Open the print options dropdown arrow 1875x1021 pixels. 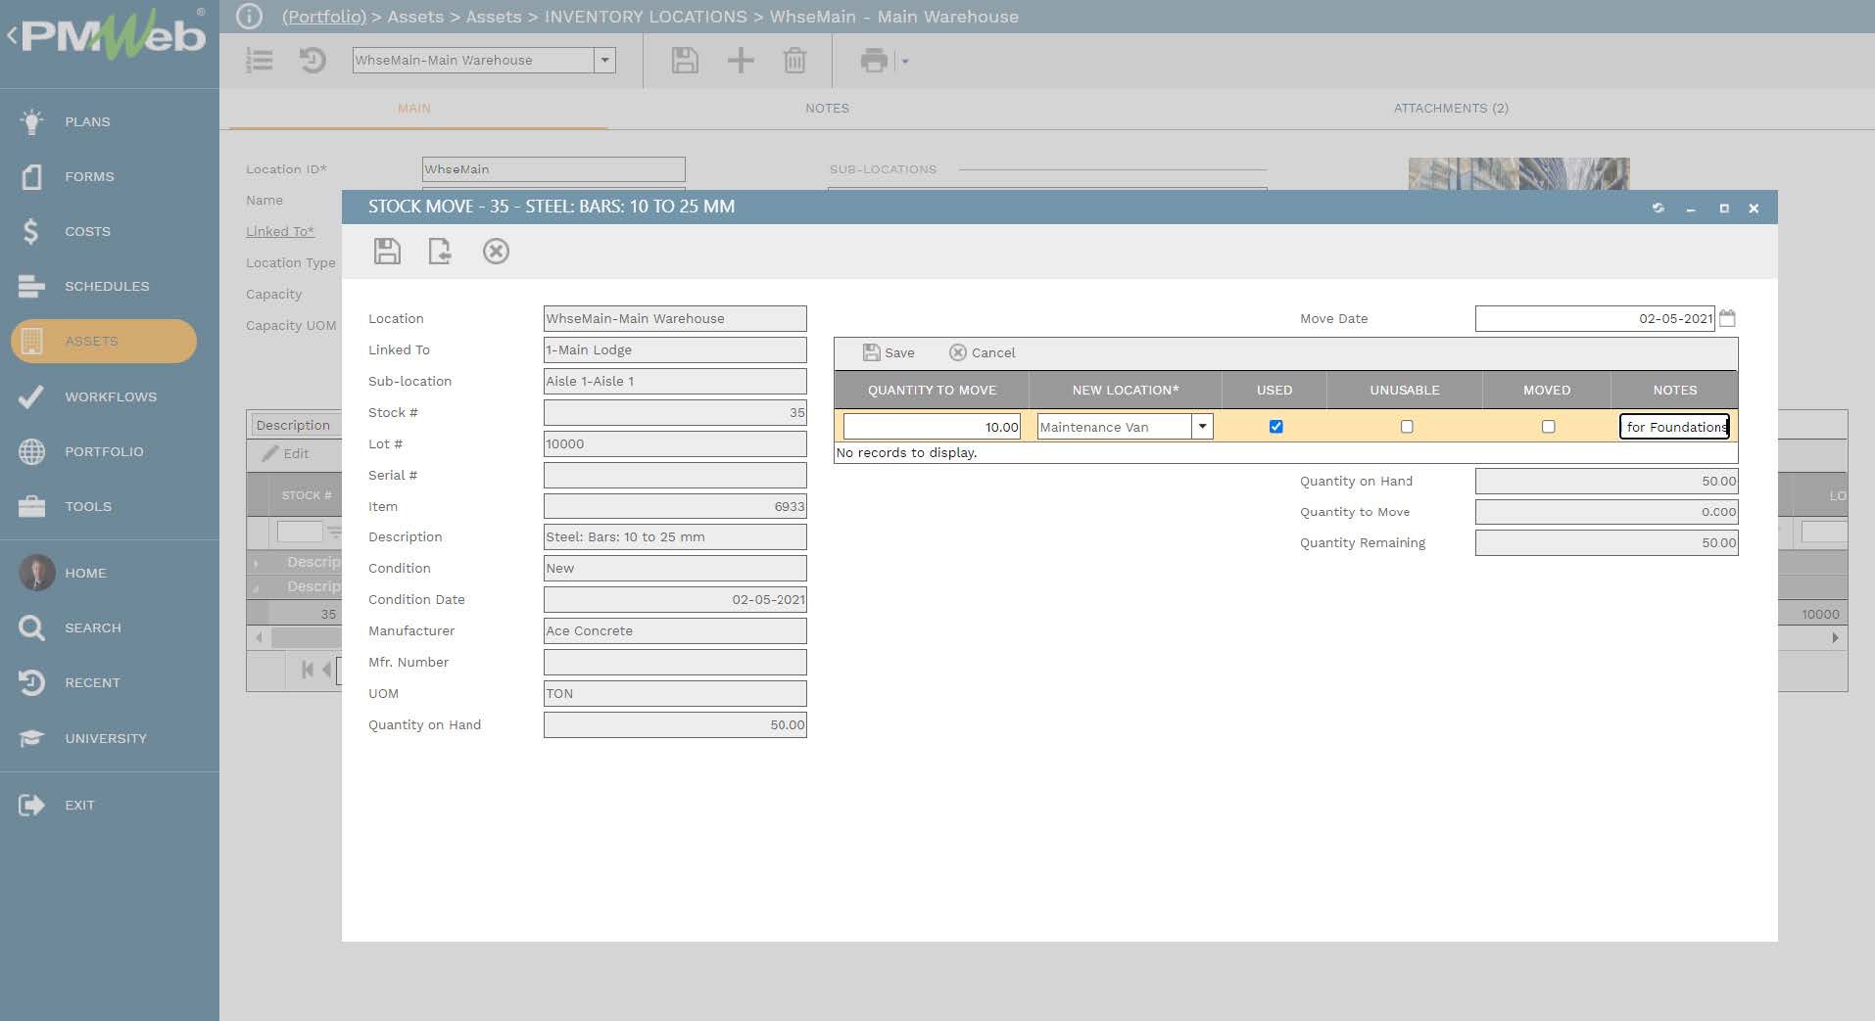(x=905, y=62)
